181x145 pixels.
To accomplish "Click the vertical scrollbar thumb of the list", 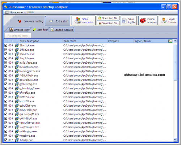I will pyautogui.click(x=175, y=63).
